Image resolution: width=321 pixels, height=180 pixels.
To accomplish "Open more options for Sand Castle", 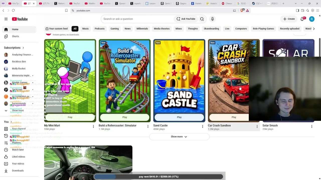I will pyautogui.click(x=203, y=127).
